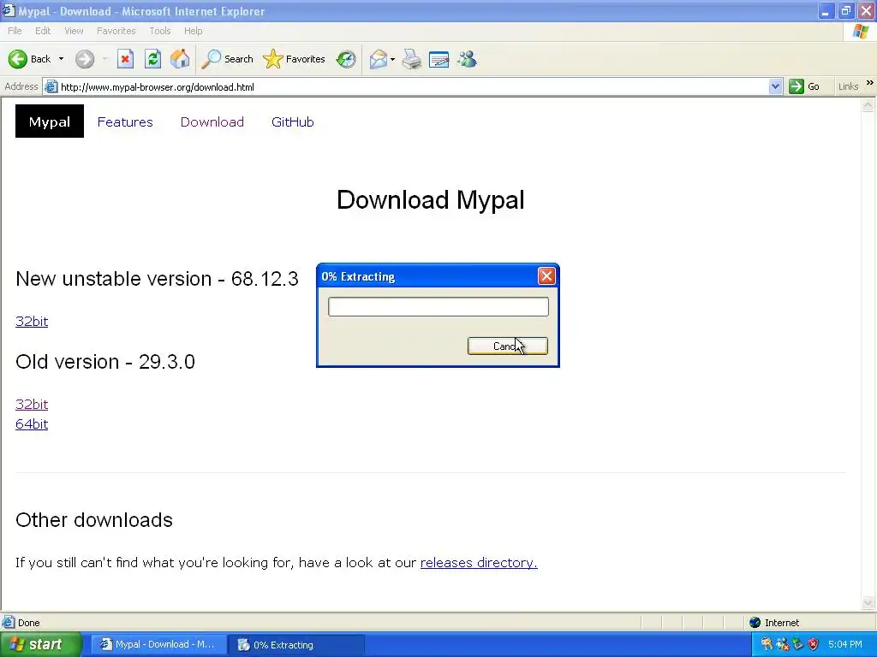Click the Download Mypal heading
The height and width of the screenshot is (657, 877).
tap(431, 200)
